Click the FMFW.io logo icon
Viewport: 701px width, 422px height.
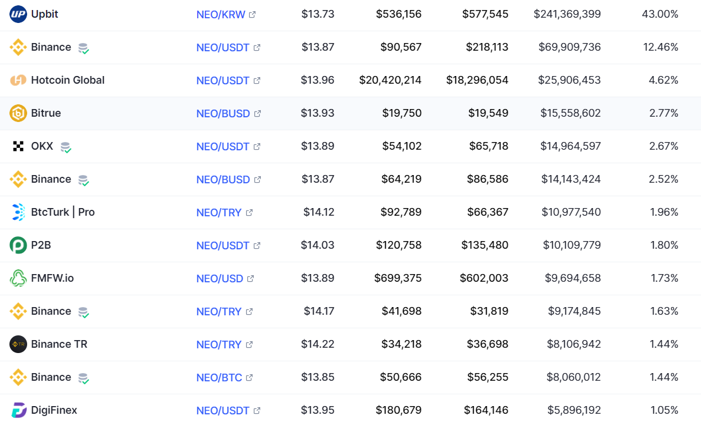[18, 279]
